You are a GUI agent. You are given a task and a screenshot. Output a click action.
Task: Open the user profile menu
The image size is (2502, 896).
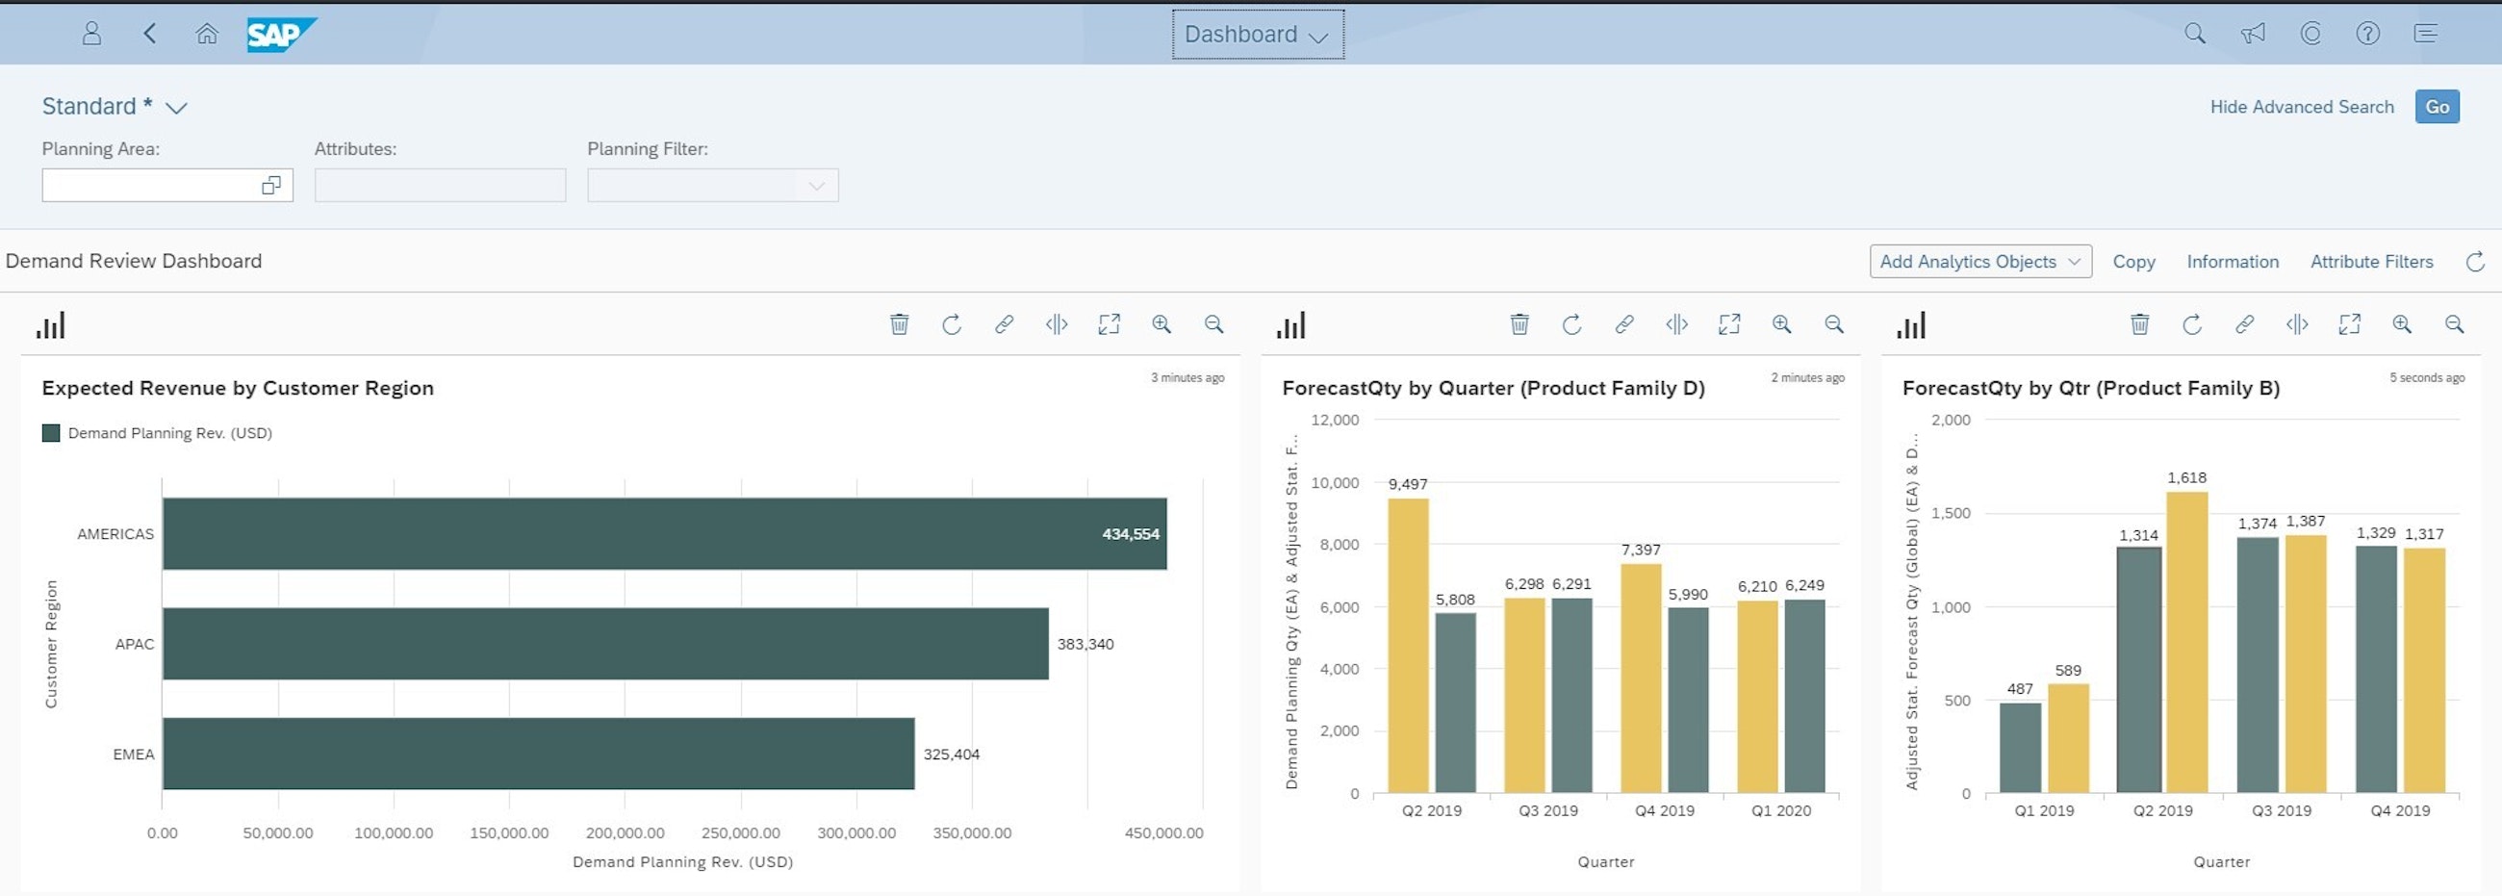click(92, 33)
